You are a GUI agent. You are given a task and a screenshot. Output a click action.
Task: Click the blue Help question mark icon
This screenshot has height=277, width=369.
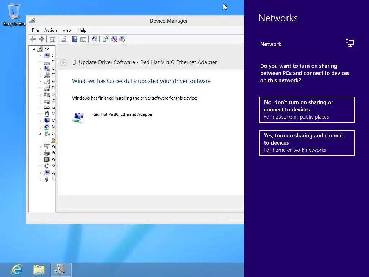75,39
